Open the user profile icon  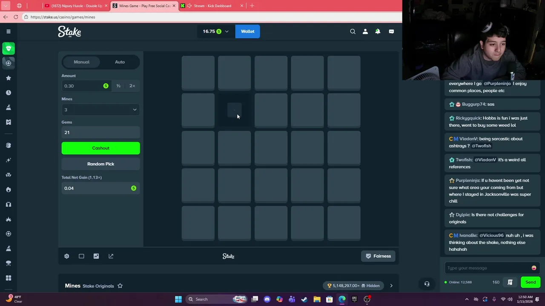click(x=365, y=31)
